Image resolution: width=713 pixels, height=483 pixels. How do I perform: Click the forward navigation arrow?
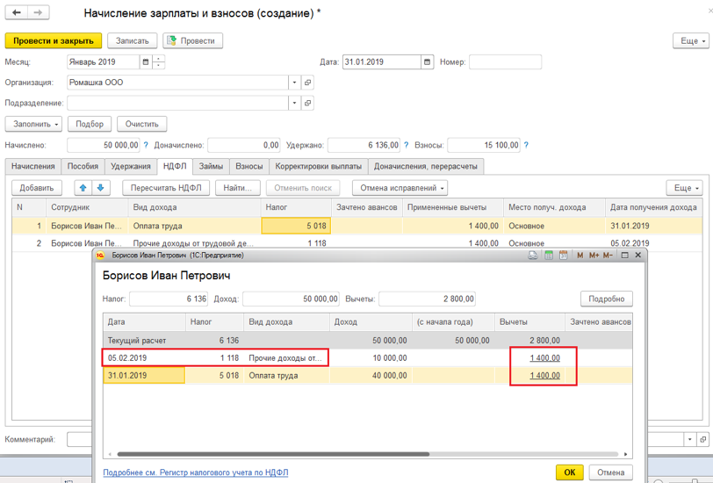coord(39,12)
